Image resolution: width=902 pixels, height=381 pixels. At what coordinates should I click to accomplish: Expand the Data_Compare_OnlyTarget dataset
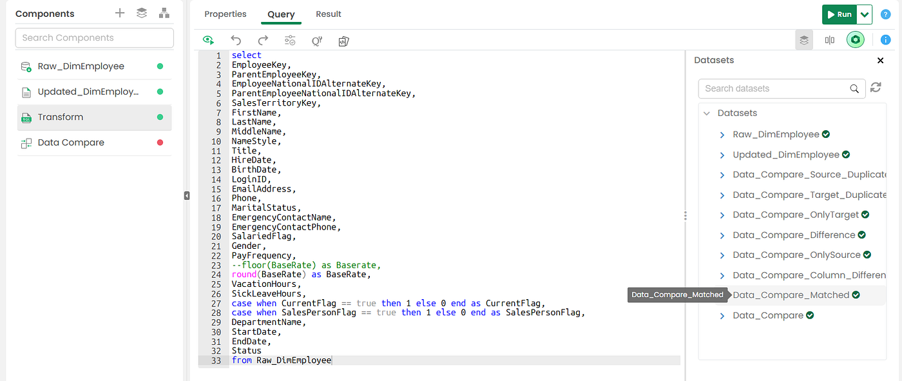click(x=722, y=215)
